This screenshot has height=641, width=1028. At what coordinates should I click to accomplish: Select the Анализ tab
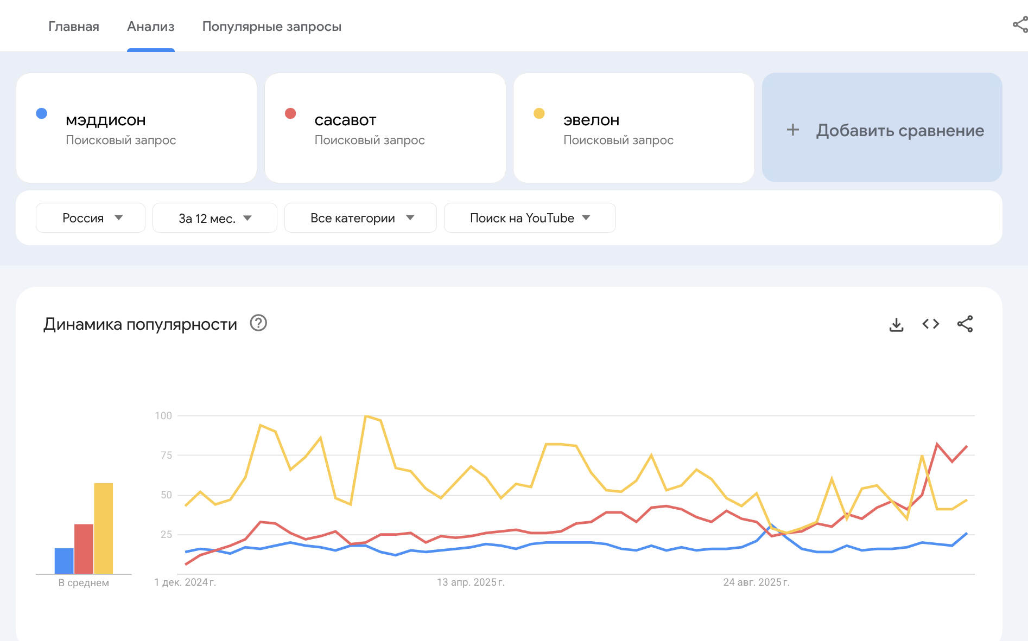click(x=150, y=27)
